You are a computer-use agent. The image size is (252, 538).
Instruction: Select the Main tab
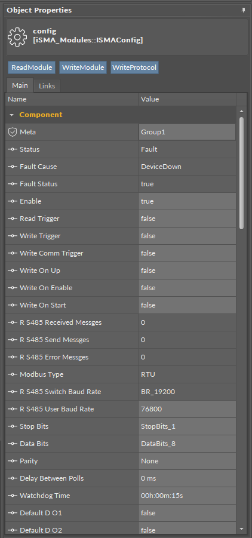20,85
